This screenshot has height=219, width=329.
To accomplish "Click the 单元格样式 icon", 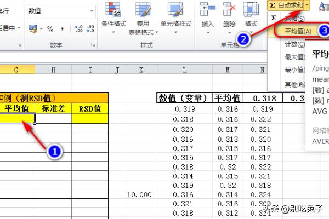I will 175,9.
